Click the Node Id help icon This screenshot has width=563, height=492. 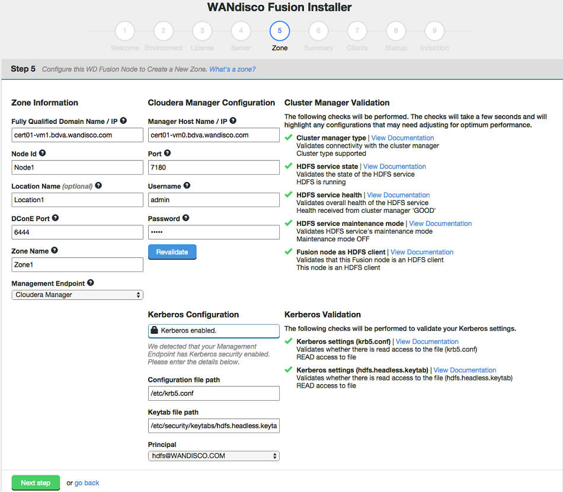(42, 153)
